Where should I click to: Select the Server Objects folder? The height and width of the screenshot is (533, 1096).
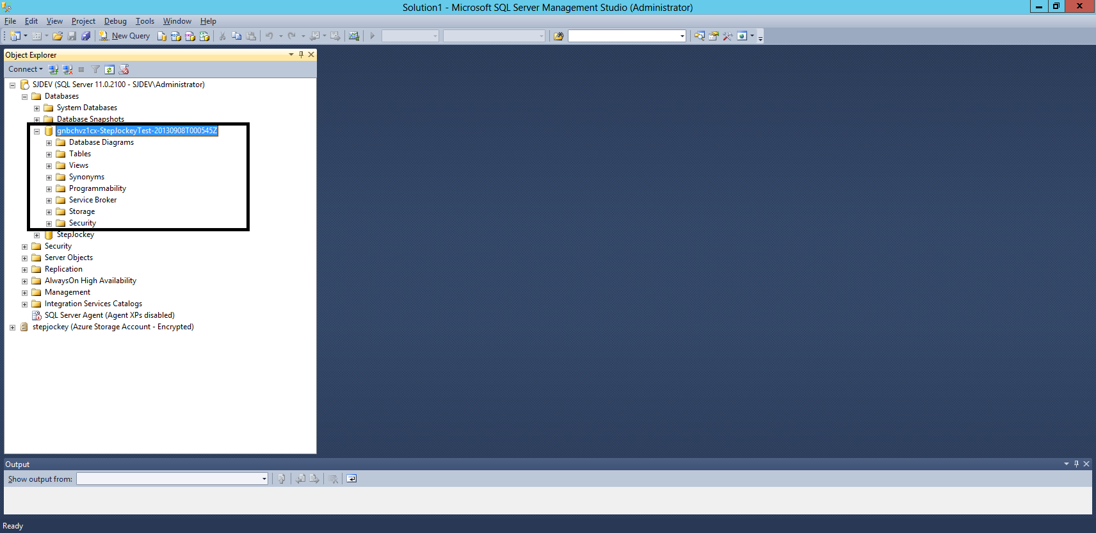tap(68, 258)
